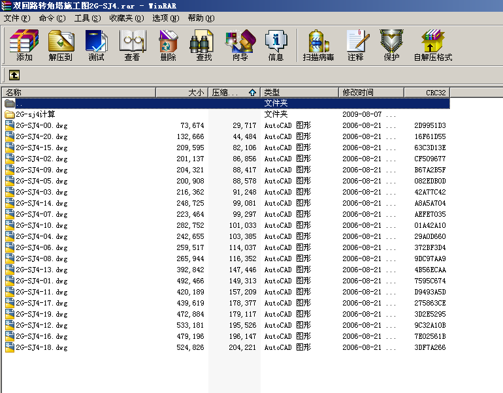Select file 2G-SJ4-14.dwg
This screenshot has height=393, width=503.
coord(227,203)
